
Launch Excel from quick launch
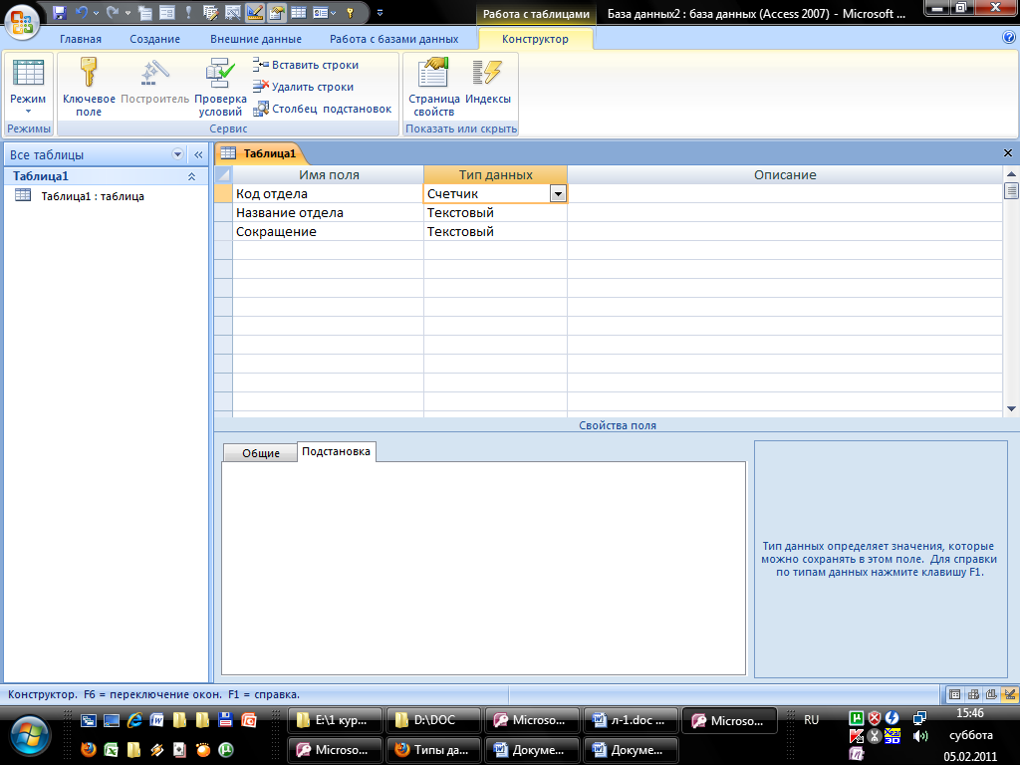(x=112, y=749)
